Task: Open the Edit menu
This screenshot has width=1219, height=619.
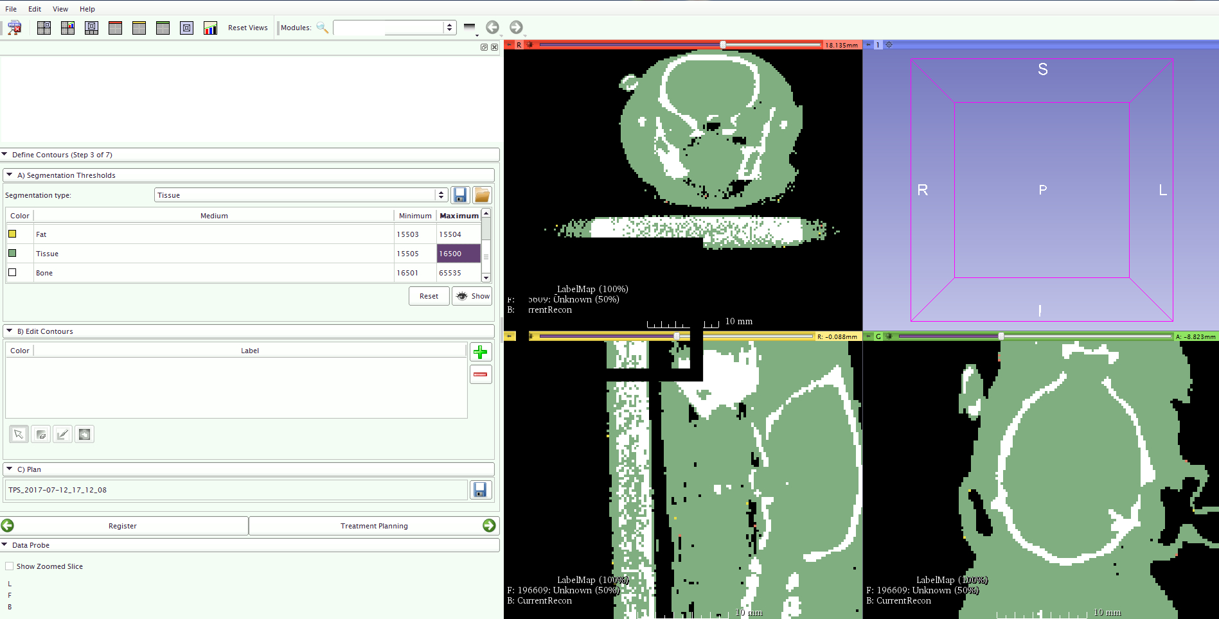Action: click(x=35, y=9)
